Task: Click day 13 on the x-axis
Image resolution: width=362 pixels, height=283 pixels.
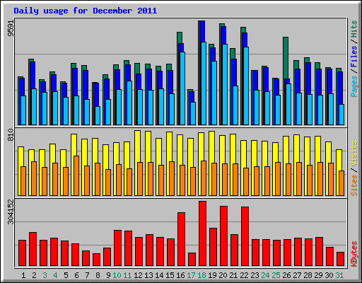Action: tap(148, 275)
